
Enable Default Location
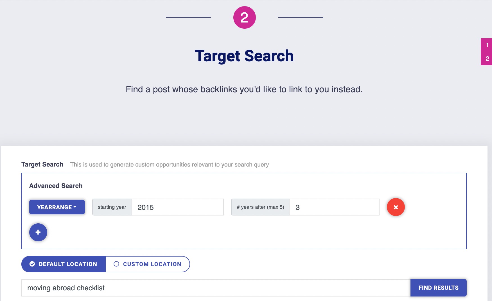(x=63, y=264)
